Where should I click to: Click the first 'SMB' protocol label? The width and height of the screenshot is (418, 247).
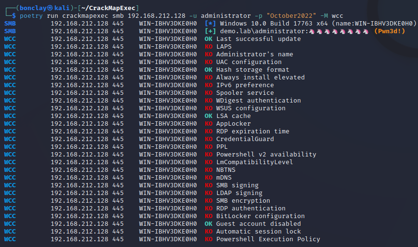(10, 24)
